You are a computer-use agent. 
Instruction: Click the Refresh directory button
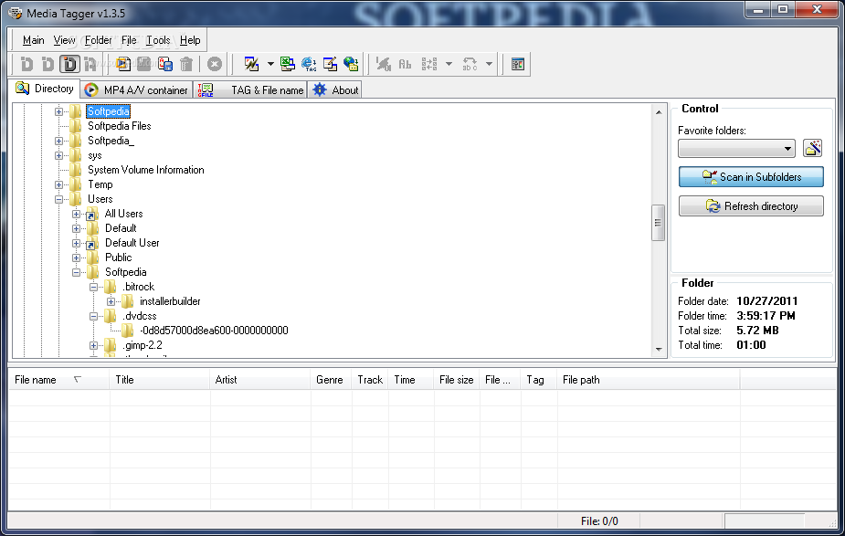click(x=751, y=205)
